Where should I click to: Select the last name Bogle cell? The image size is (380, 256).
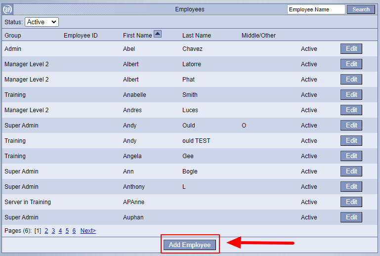pos(190,171)
